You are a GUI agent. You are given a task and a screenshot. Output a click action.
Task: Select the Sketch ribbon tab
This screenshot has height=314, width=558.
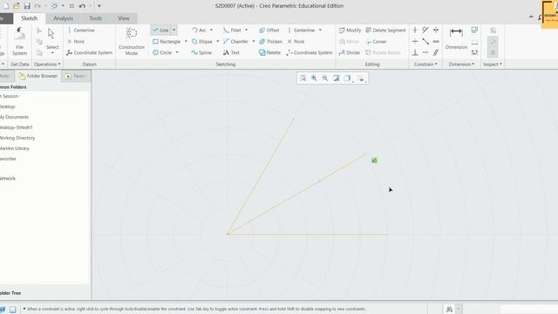click(29, 18)
